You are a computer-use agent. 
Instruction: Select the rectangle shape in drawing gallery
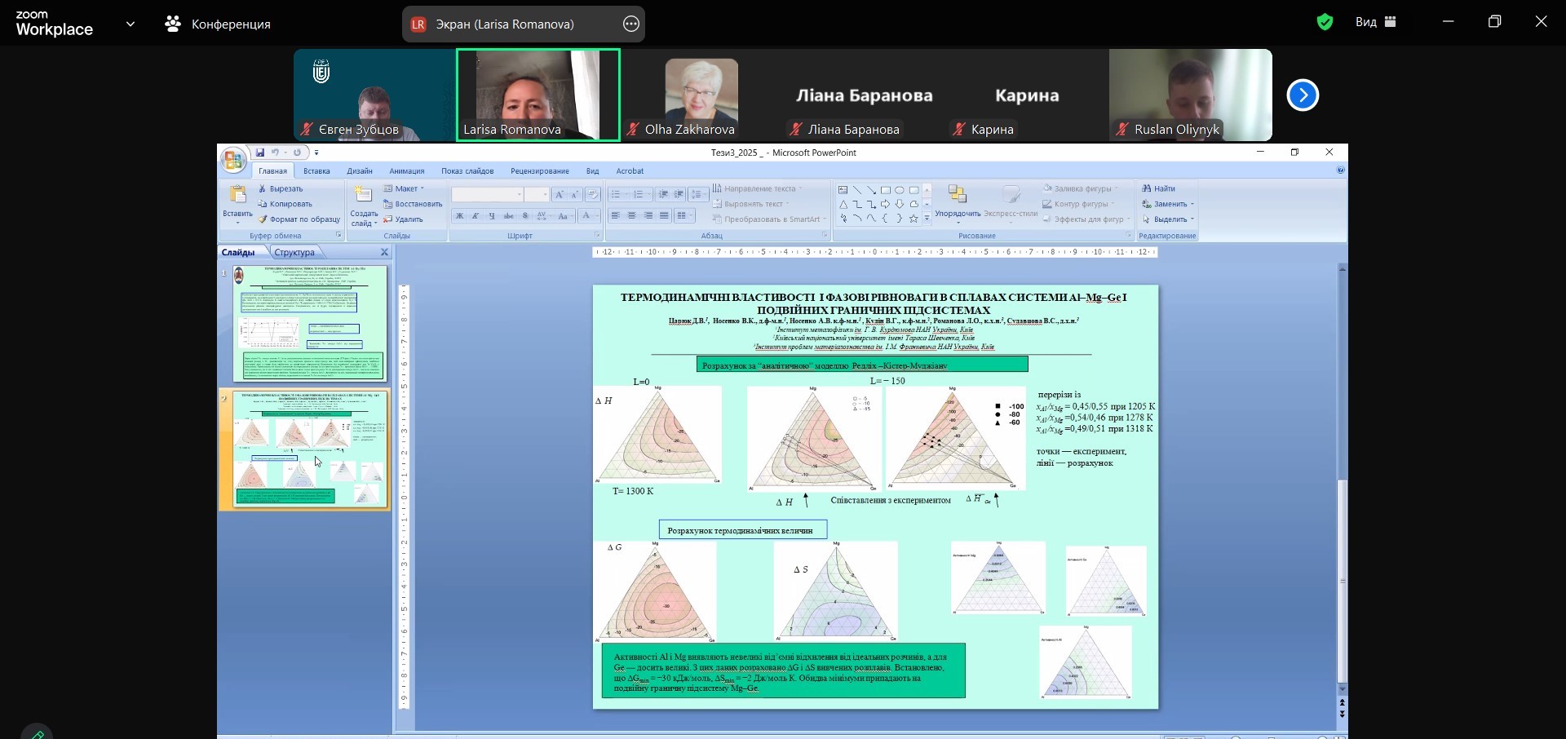[x=885, y=190]
